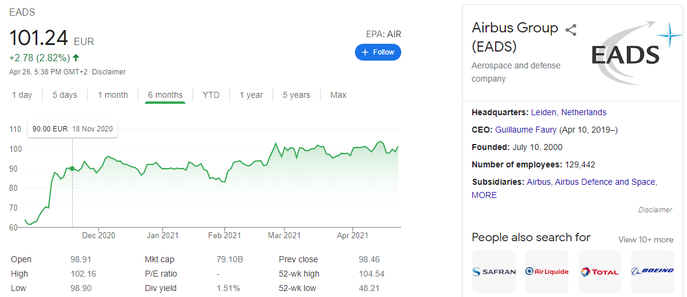Click the Open value 98.91

coord(81,259)
